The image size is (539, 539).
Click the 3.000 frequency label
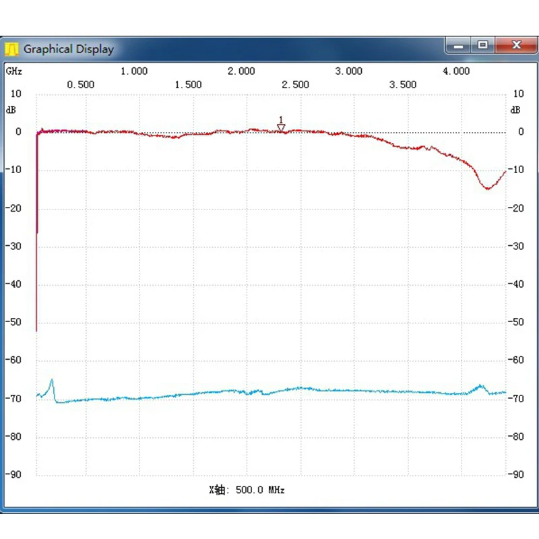(x=349, y=71)
